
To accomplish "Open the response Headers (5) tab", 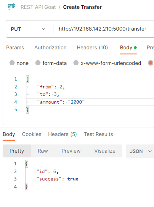I will [x=62, y=134].
